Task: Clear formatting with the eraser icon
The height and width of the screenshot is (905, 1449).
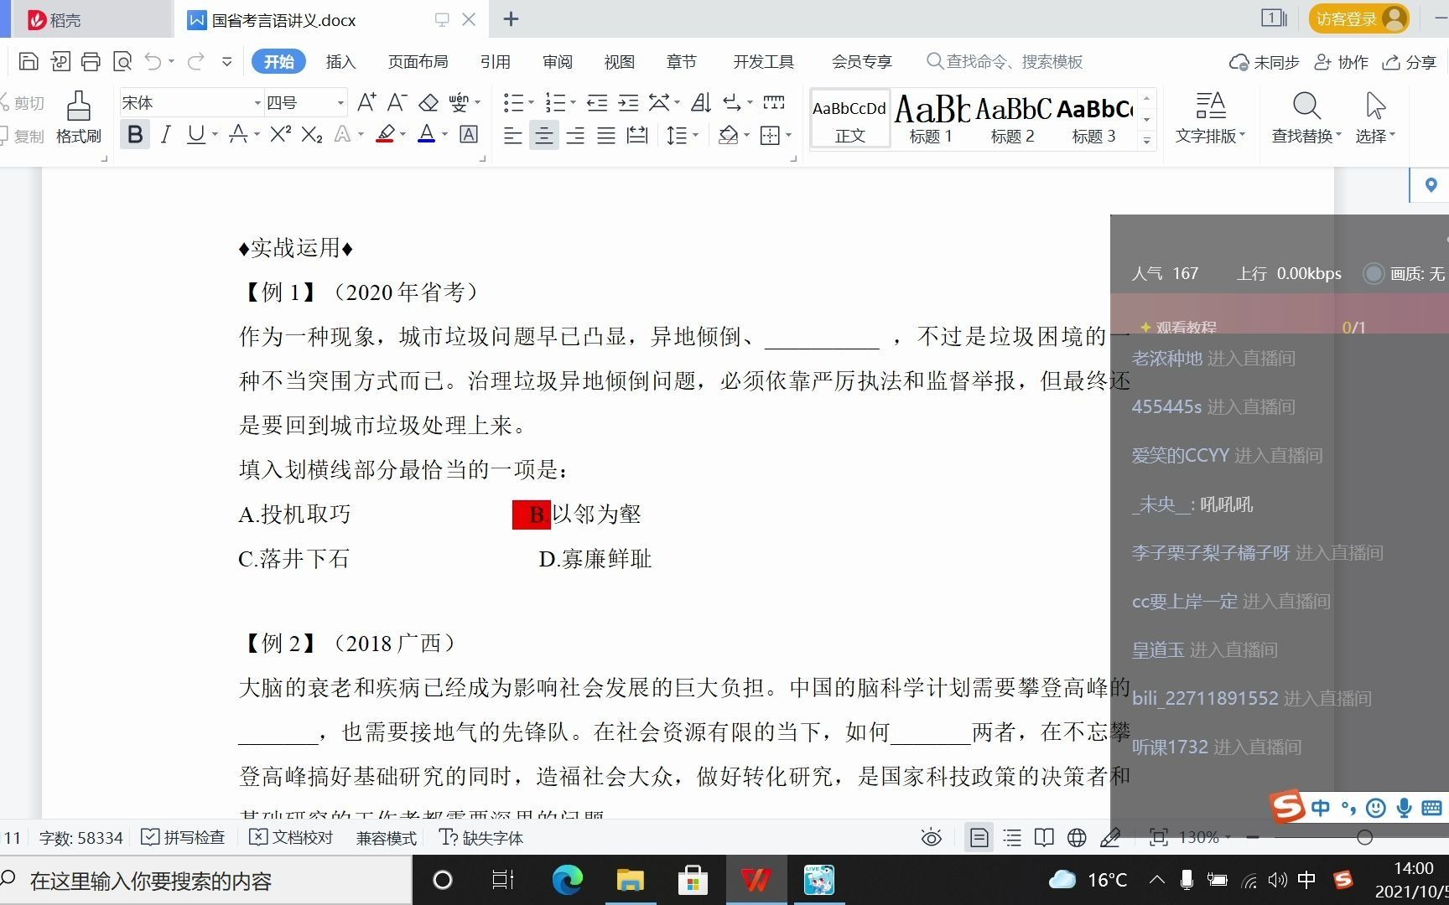Action: click(428, 102)
